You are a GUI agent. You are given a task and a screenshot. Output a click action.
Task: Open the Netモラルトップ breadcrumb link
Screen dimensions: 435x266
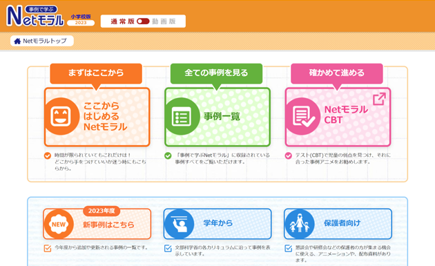(42, 41)
